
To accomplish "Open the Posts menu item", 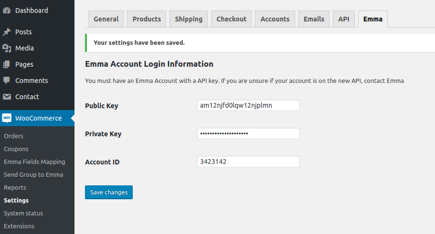I will 23,32.
